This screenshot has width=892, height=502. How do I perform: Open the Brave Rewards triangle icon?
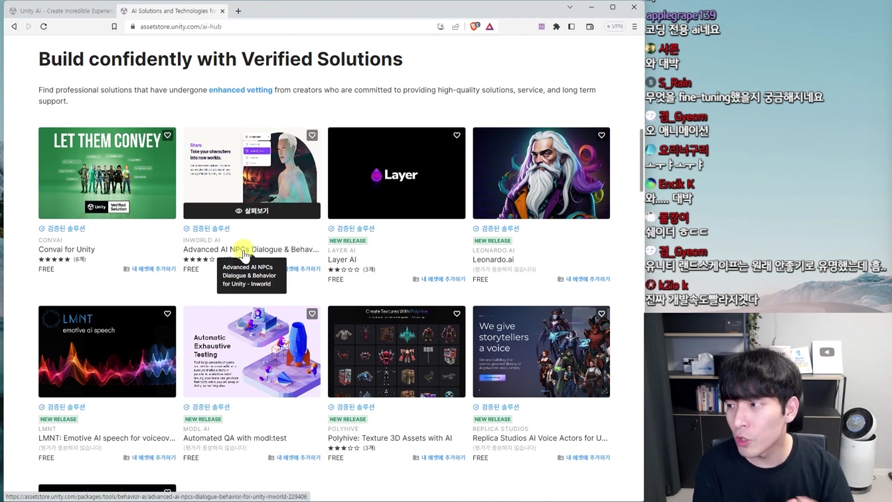[x=490, y=27]
